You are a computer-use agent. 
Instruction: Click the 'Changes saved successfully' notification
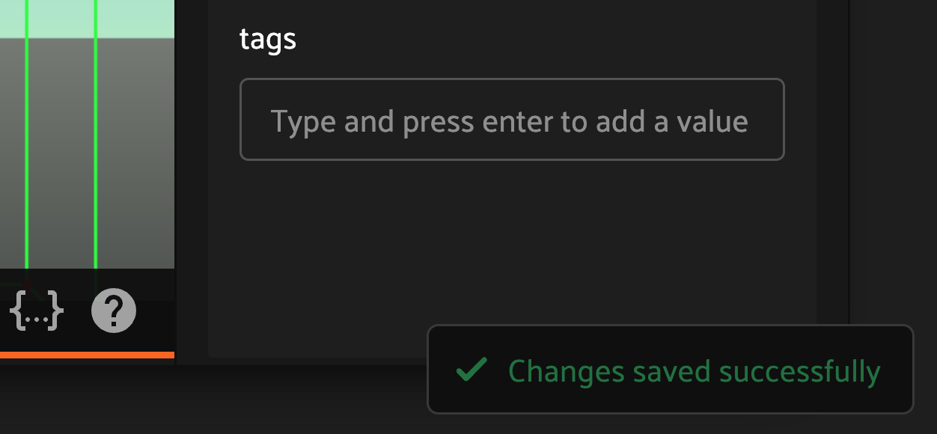(670, 369)
